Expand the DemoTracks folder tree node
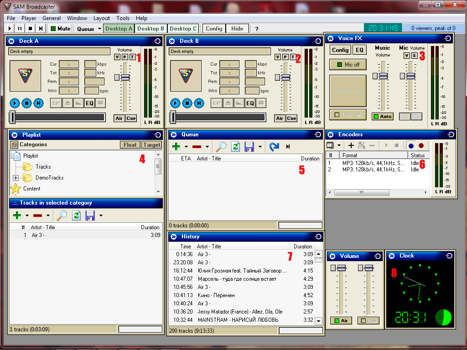 (x=16, y=178)
